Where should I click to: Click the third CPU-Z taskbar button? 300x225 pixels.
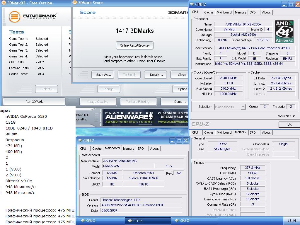[195, 221]
